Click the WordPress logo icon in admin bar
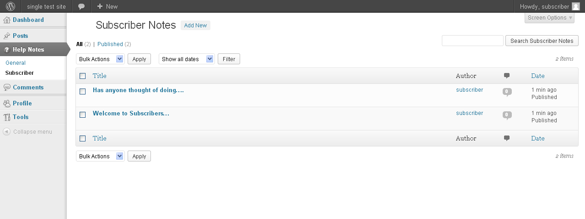Screen dimensions: 585x219 [11, 6]
